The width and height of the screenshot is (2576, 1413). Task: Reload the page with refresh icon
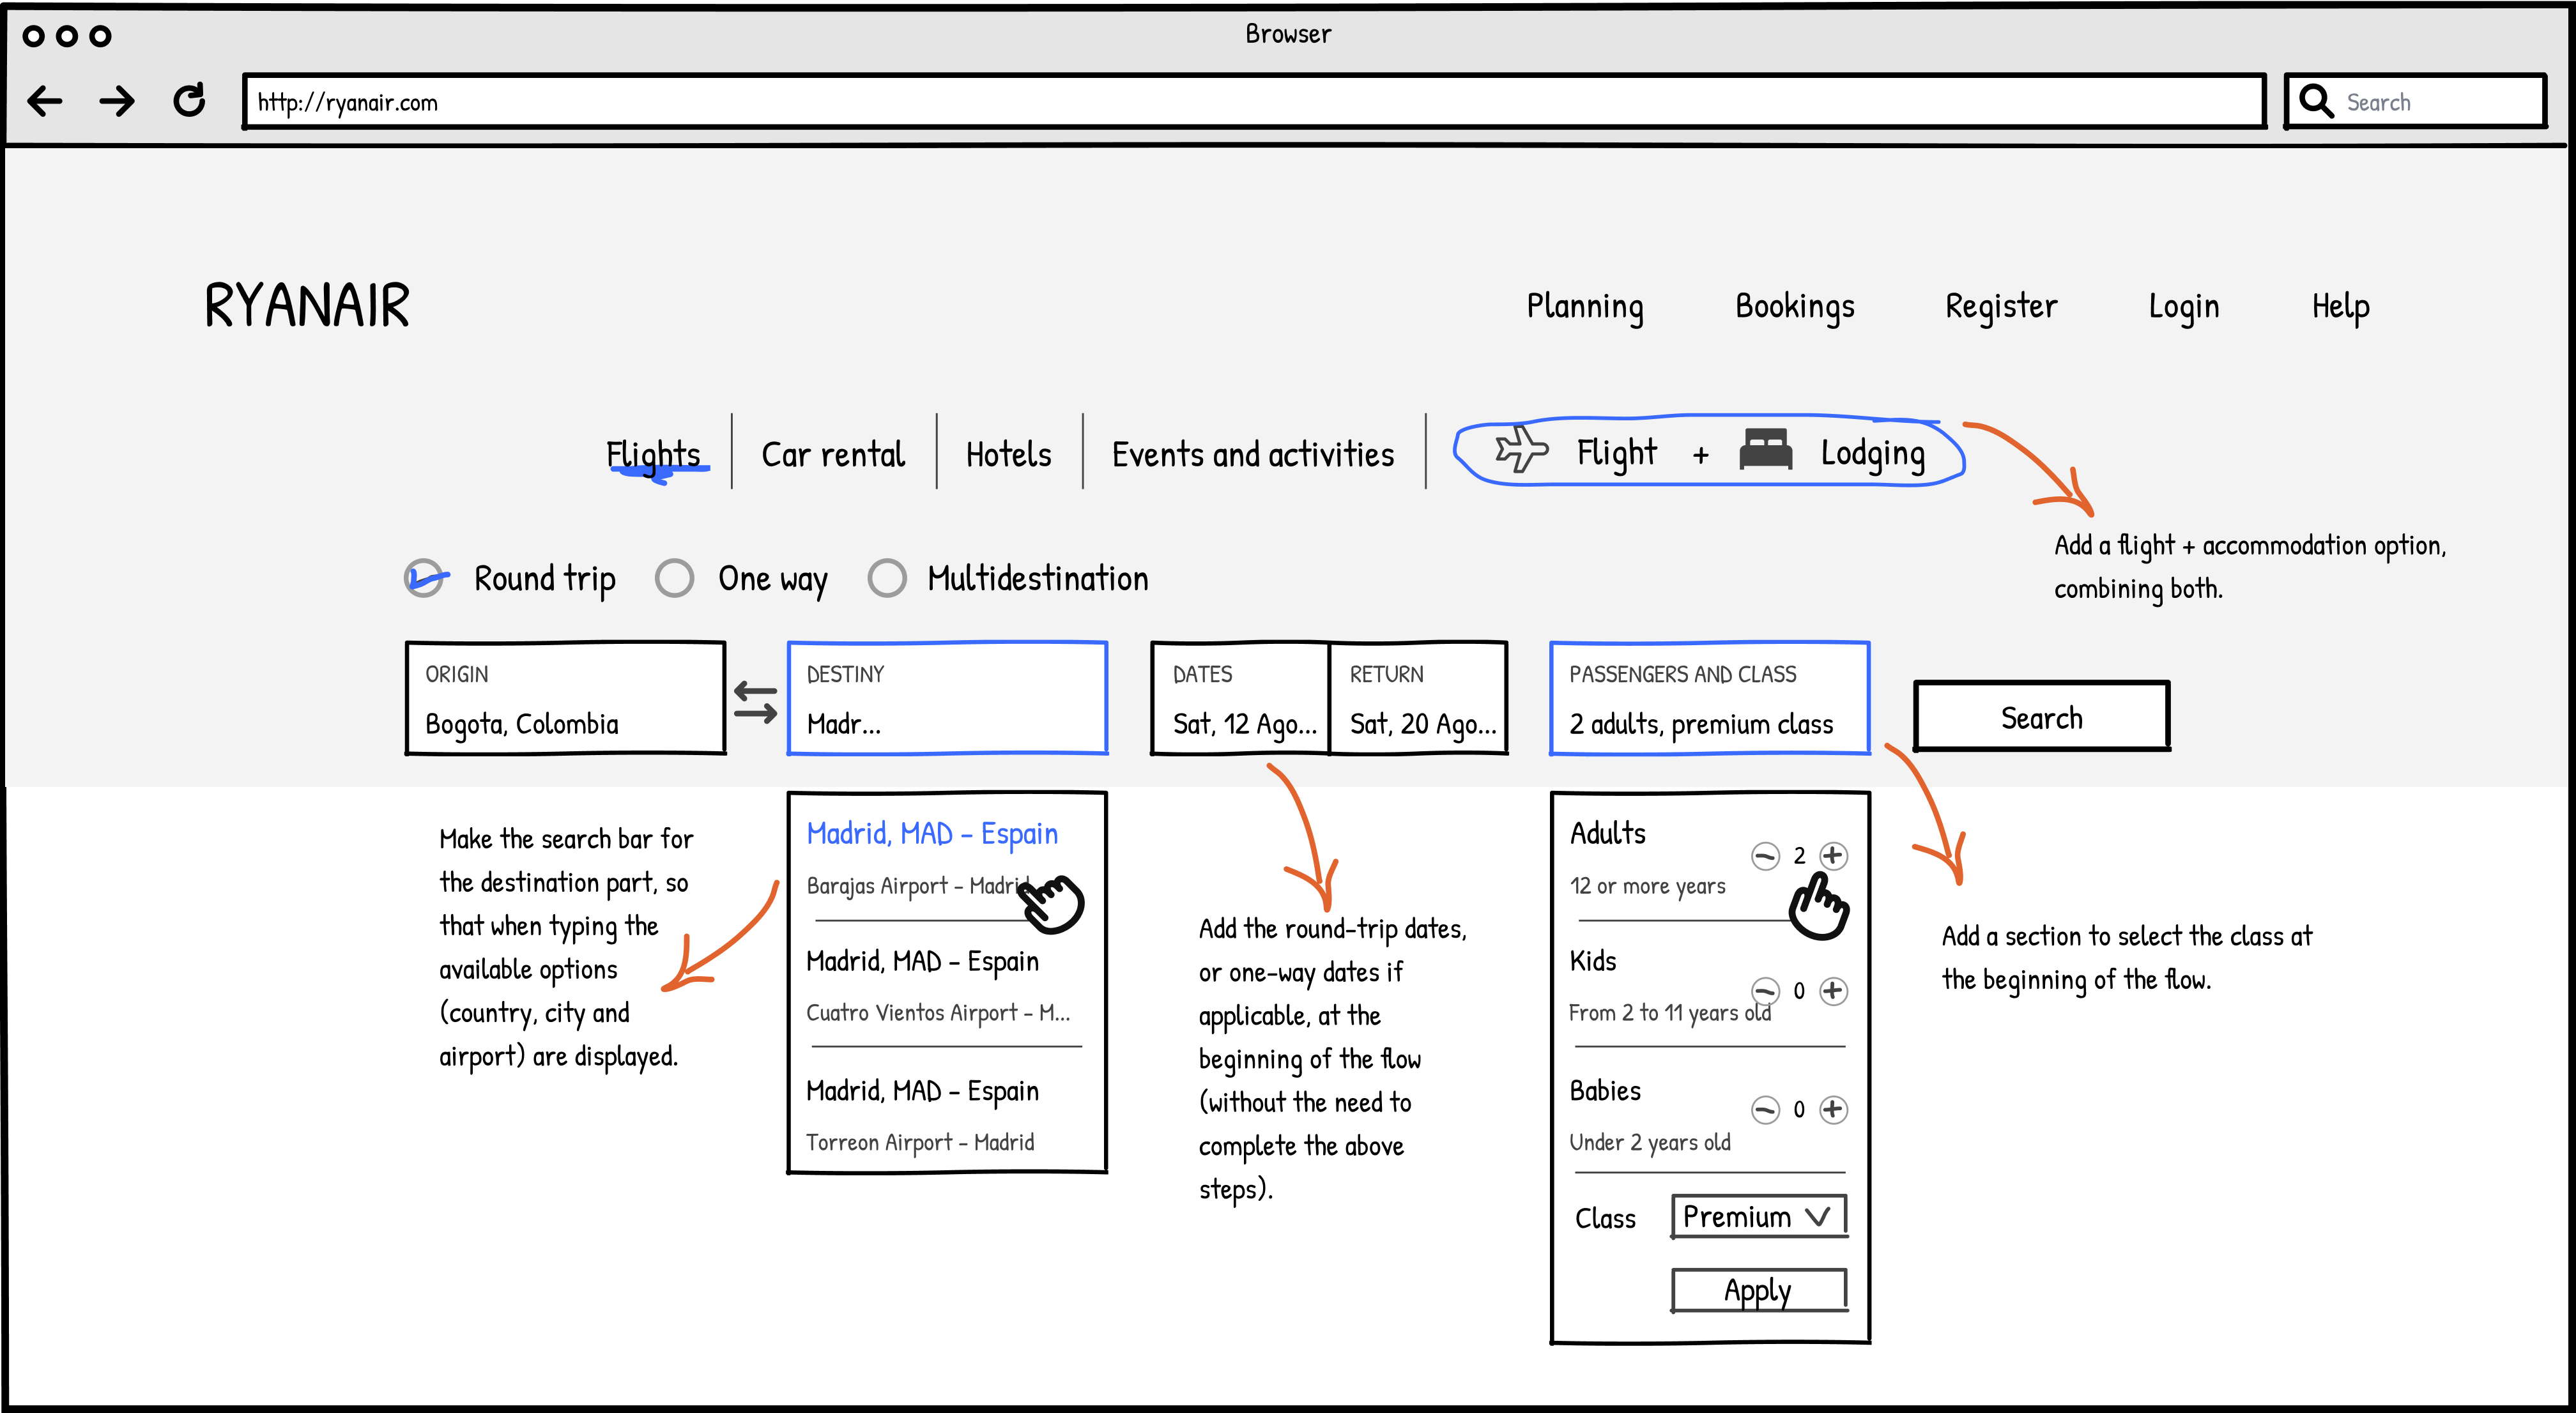point(189,101)
